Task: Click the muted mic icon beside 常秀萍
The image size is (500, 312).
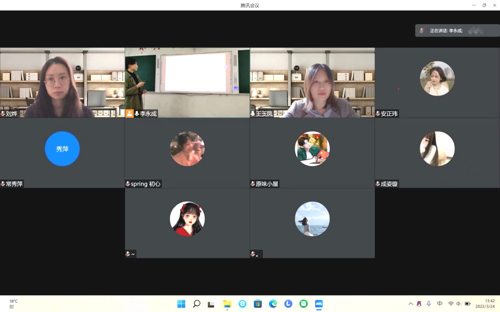Action: coord(3,184)
